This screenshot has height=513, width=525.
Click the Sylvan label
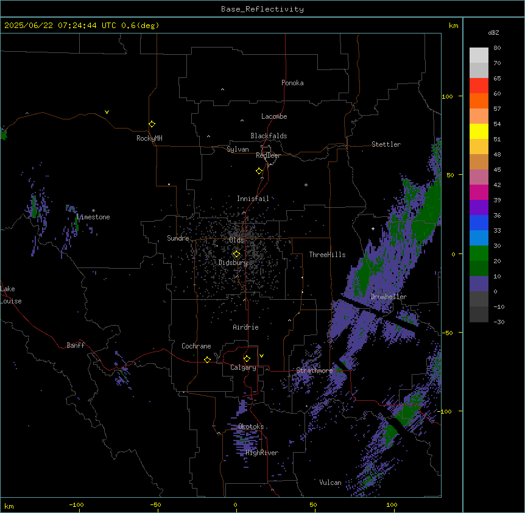point(238,149)
